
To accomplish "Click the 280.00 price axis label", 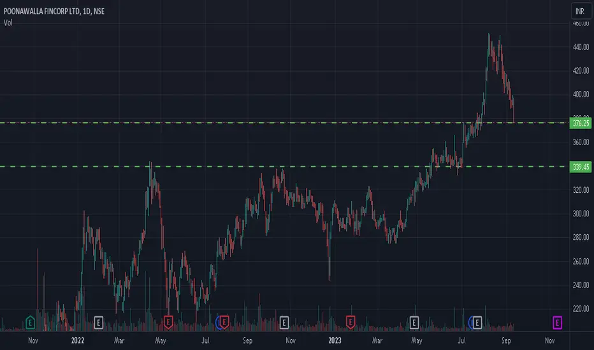I will click(581, 237).
